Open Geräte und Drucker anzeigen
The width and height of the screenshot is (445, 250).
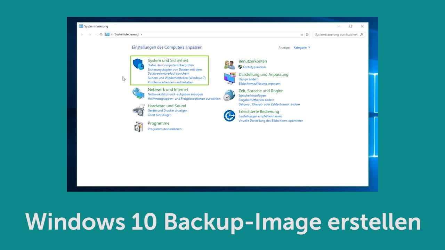click(x=168, y=111)
